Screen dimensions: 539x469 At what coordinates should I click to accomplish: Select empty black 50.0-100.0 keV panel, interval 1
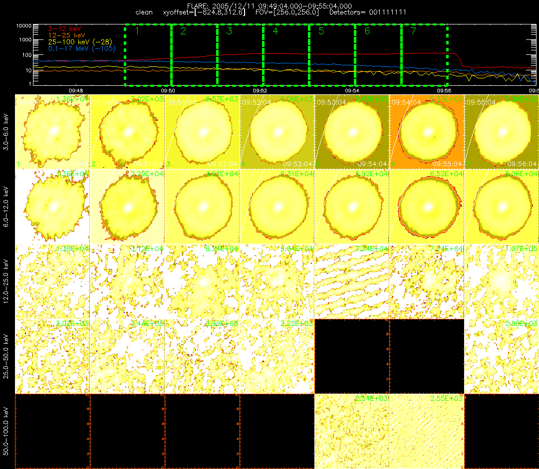click(x=52, y=431)
